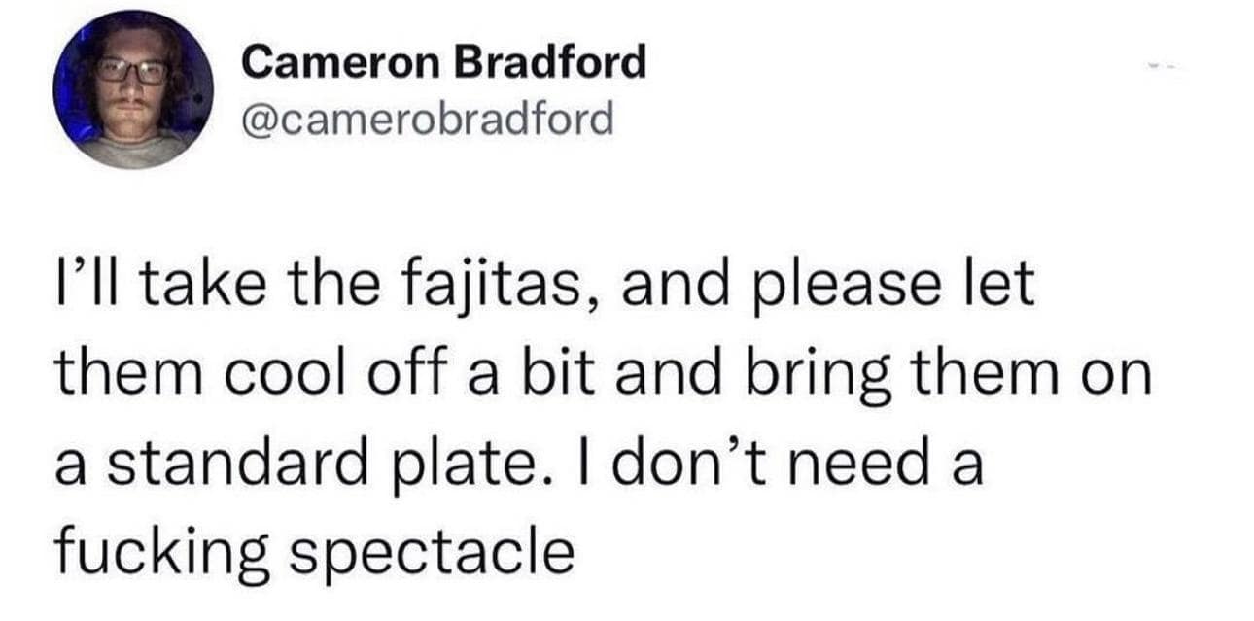Screen dimensions: 1254x621
Task: Open the @camerobradford handle link
Action: pyautogui.click(x=429, y=119)
